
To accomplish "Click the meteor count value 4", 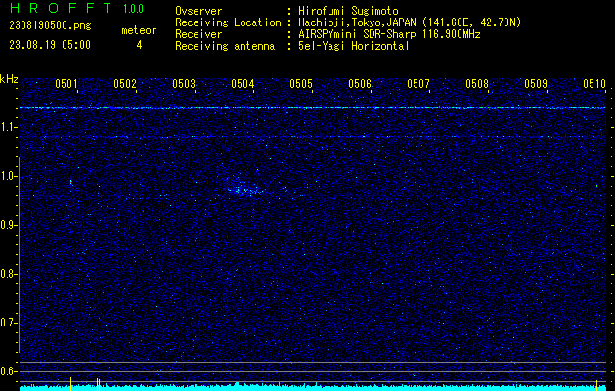I will [x=138, y=45].
